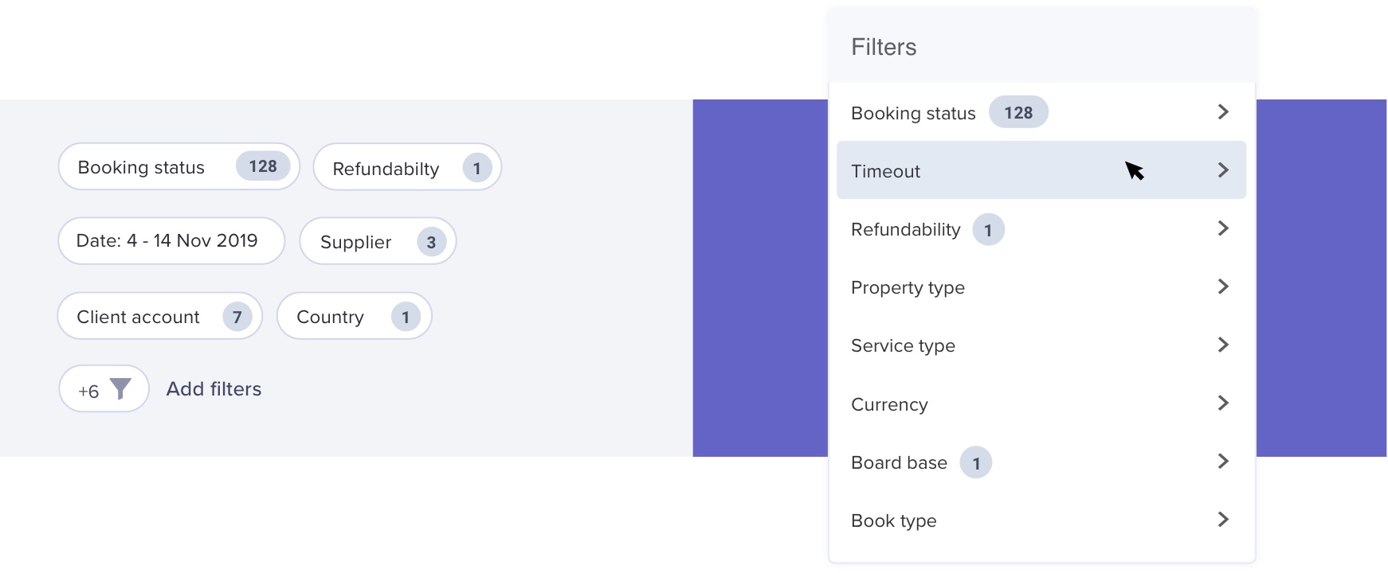Image resolution: width=1388 pixels, height=573 pixels.
Task: Choose Property type in Filters list
Action: pos(908,287)
